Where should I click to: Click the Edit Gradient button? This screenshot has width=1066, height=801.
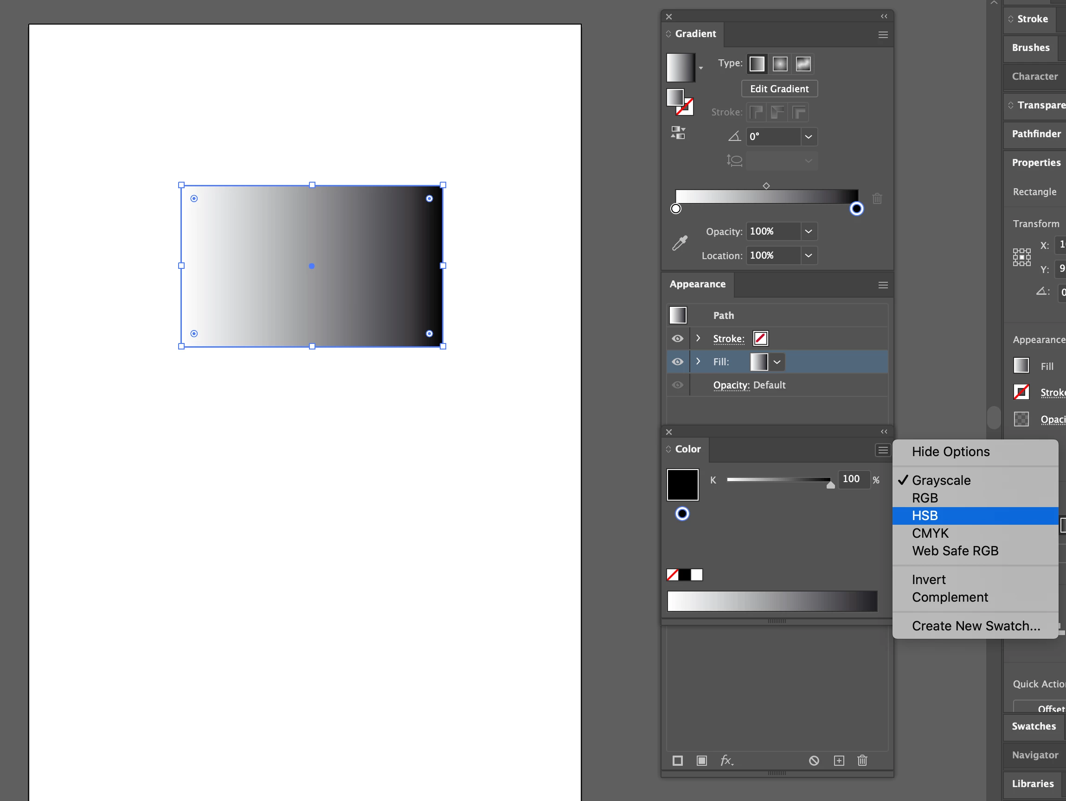(x=779, y=89)
